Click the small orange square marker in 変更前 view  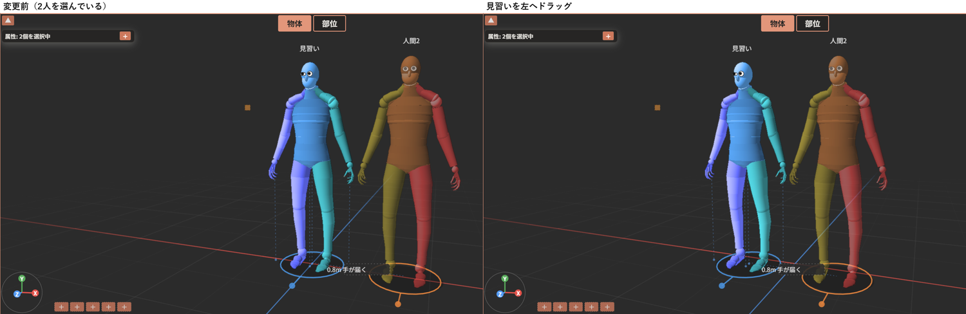coord(247,107)
